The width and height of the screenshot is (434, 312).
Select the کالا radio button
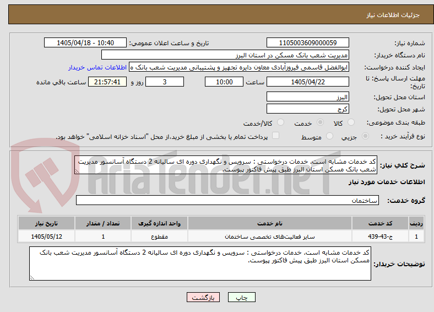pos(351,122)
